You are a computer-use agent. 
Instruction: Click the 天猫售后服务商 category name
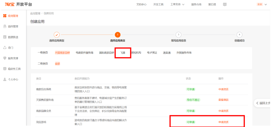[45, 100]
